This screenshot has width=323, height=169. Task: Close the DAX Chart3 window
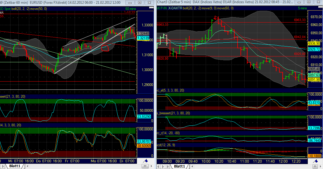[318, 2]
